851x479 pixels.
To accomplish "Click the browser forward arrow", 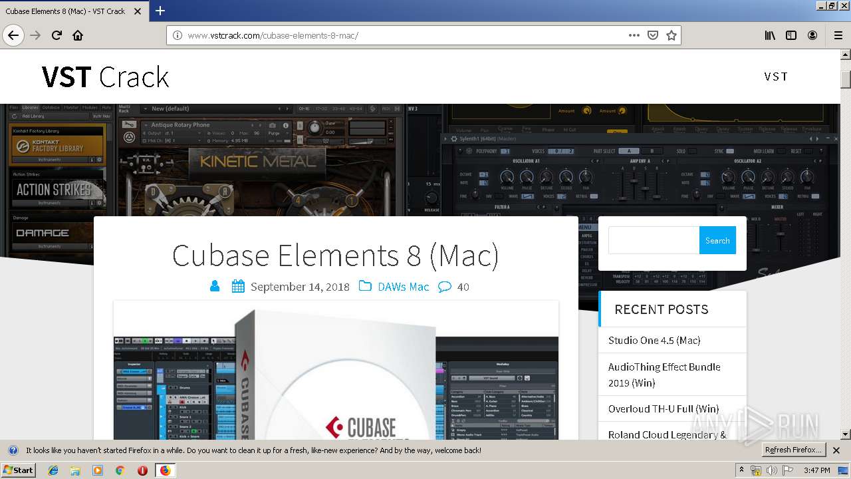I will tap(35, 35).
